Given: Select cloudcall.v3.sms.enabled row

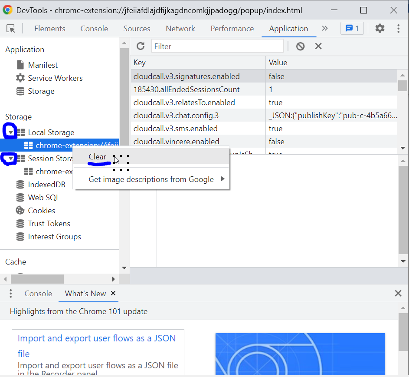Looking at the screenshot, I should (x=264, y=129).
